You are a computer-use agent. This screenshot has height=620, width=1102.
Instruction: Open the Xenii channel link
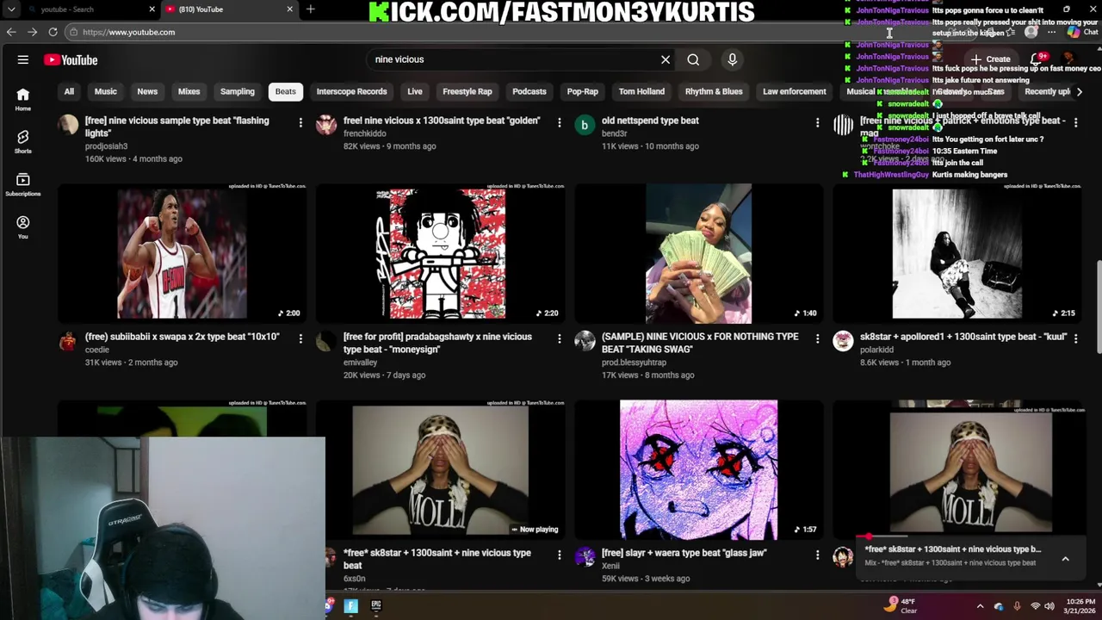click(x=610, y=566)
